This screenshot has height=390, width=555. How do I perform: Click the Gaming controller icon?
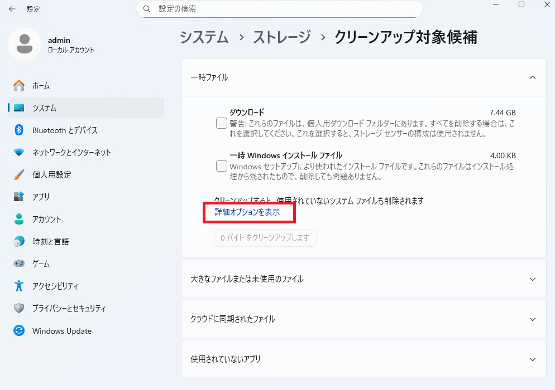19,264
